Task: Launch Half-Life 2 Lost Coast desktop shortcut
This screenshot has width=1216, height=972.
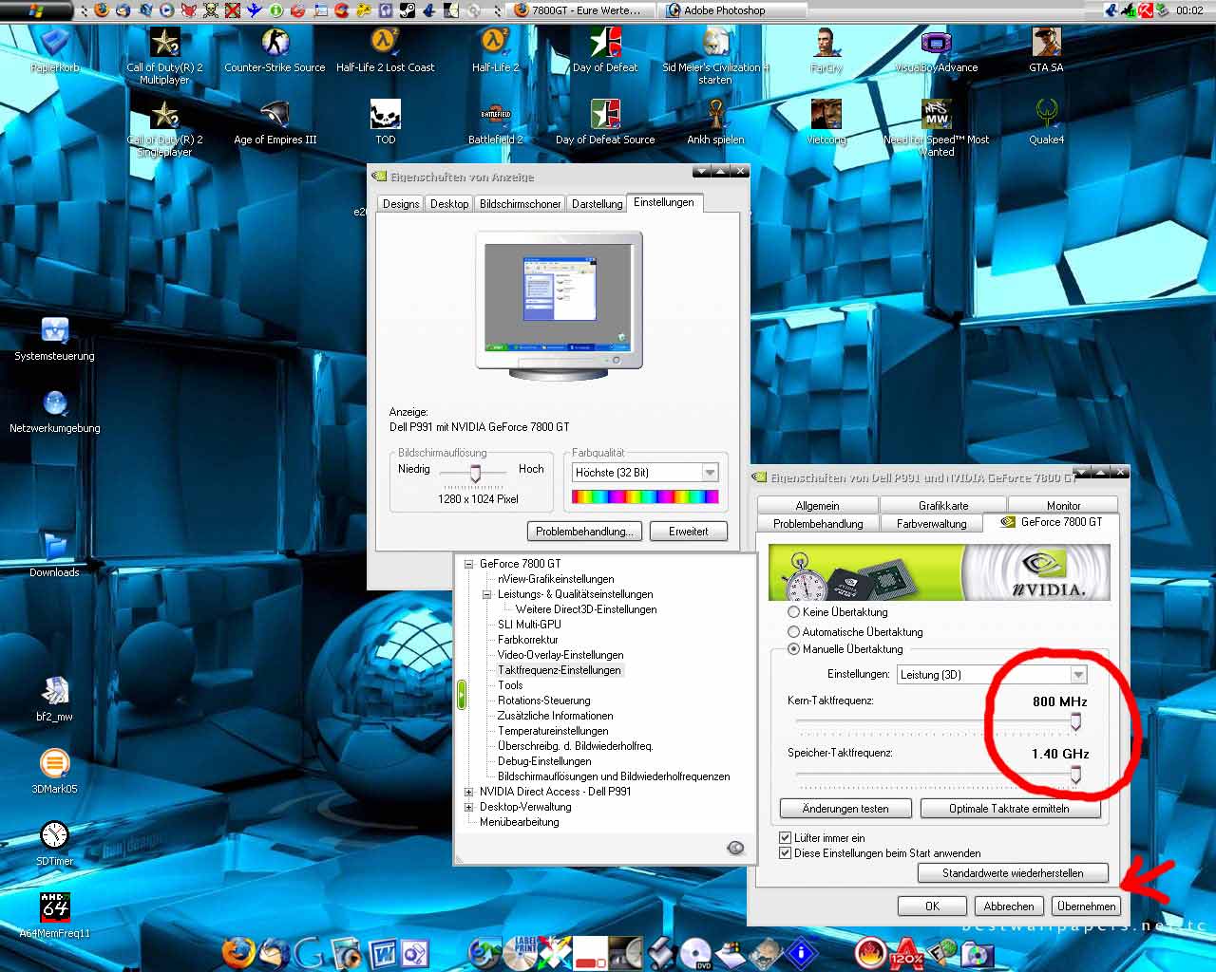Action: (x=385, y=44)
